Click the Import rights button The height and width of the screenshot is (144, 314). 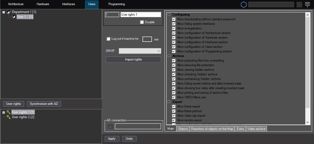(133, 59)
